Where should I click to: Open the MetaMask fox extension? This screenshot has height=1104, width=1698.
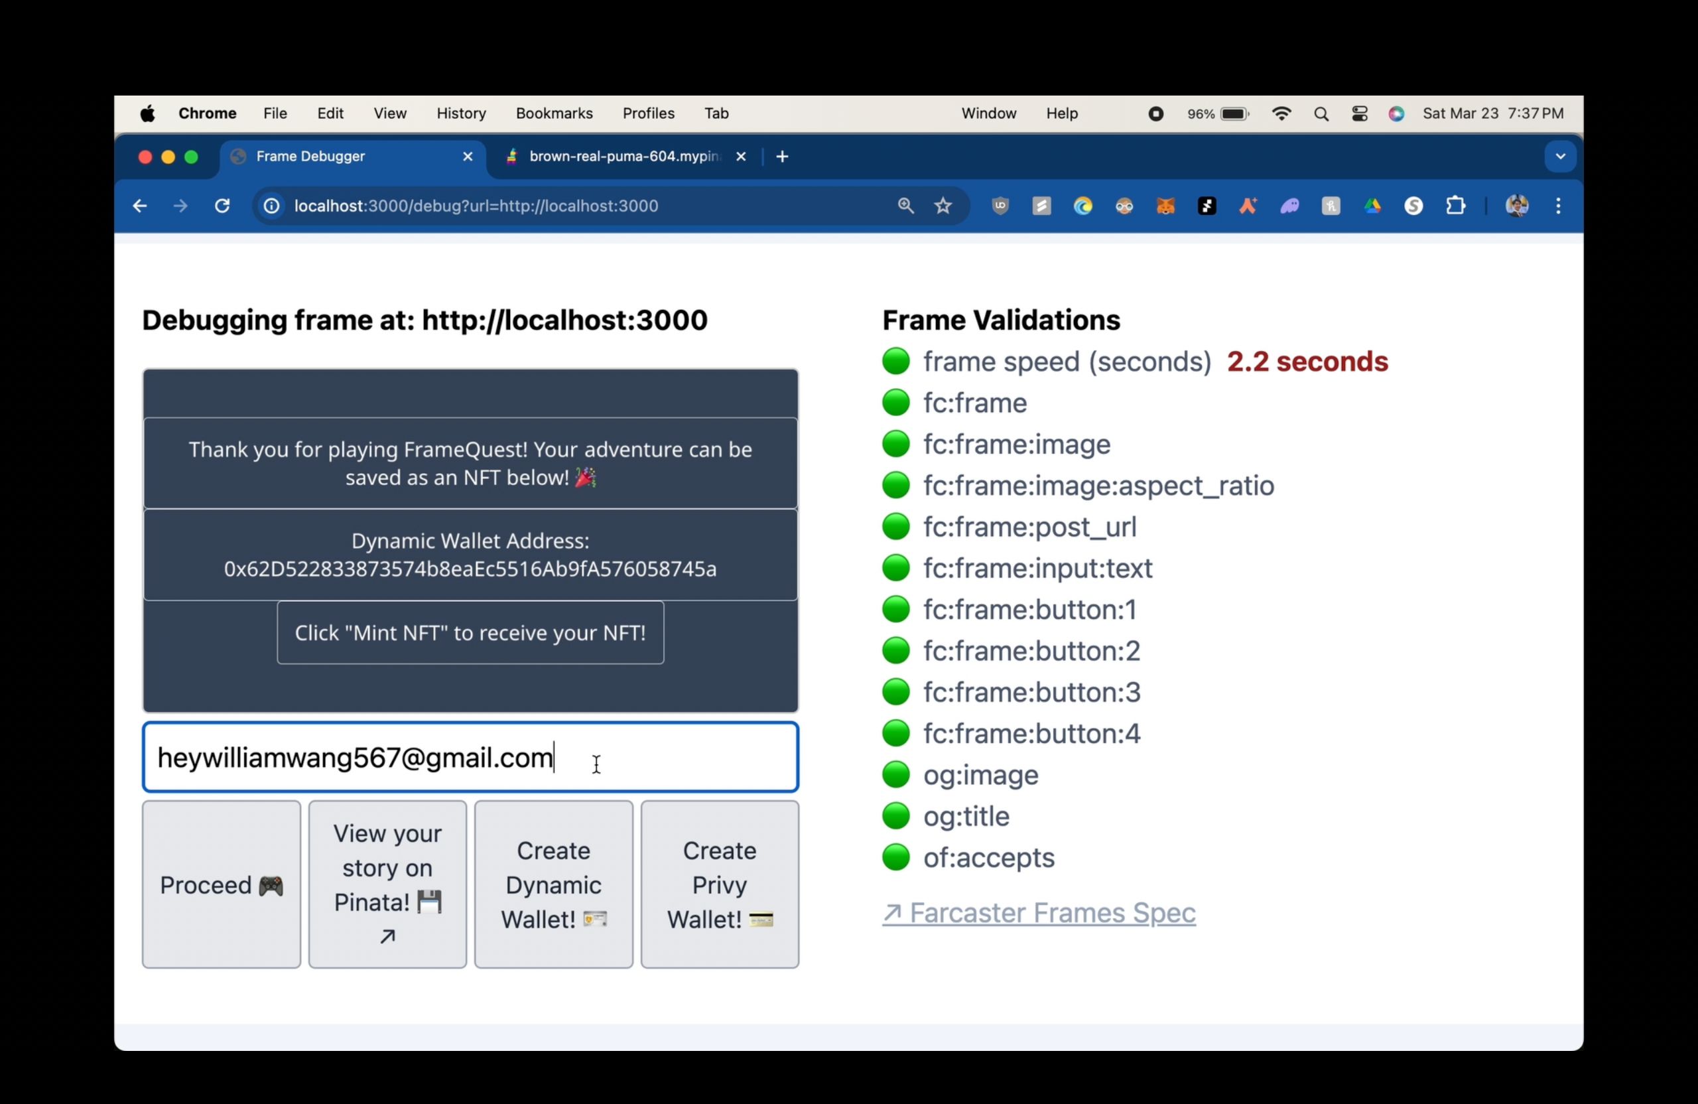point(1165,206)
